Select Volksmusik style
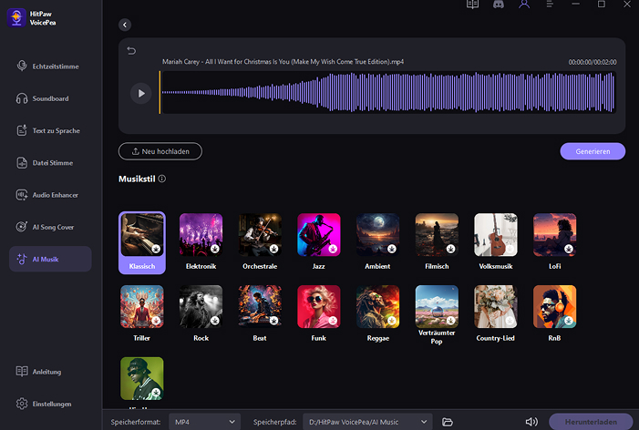 click(x=496, y=242)
